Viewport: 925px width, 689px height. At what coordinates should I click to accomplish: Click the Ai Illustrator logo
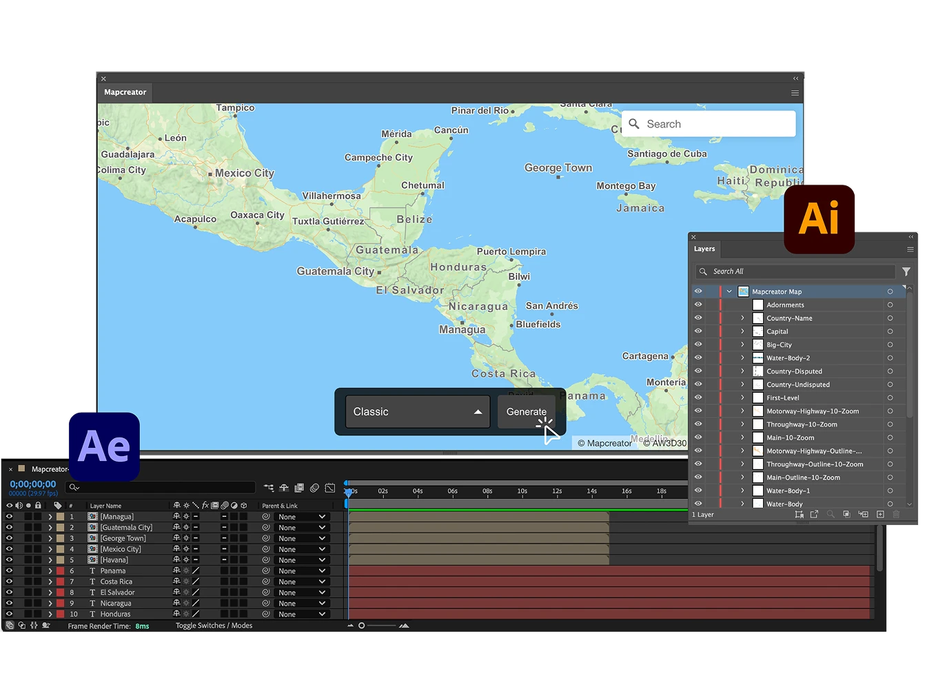[819, 219]
